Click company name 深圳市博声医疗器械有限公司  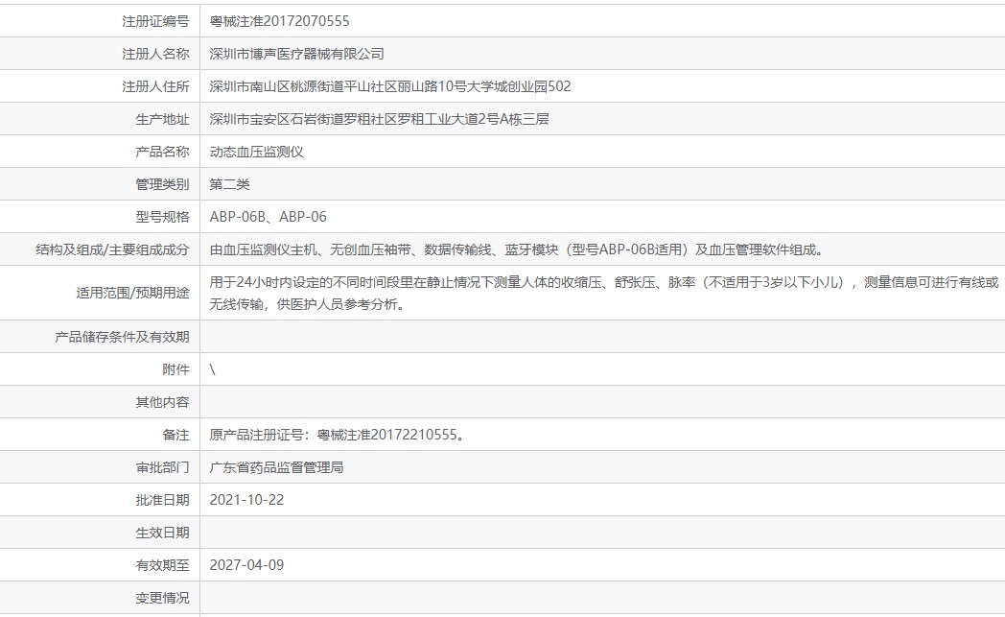tap(296, 54)
